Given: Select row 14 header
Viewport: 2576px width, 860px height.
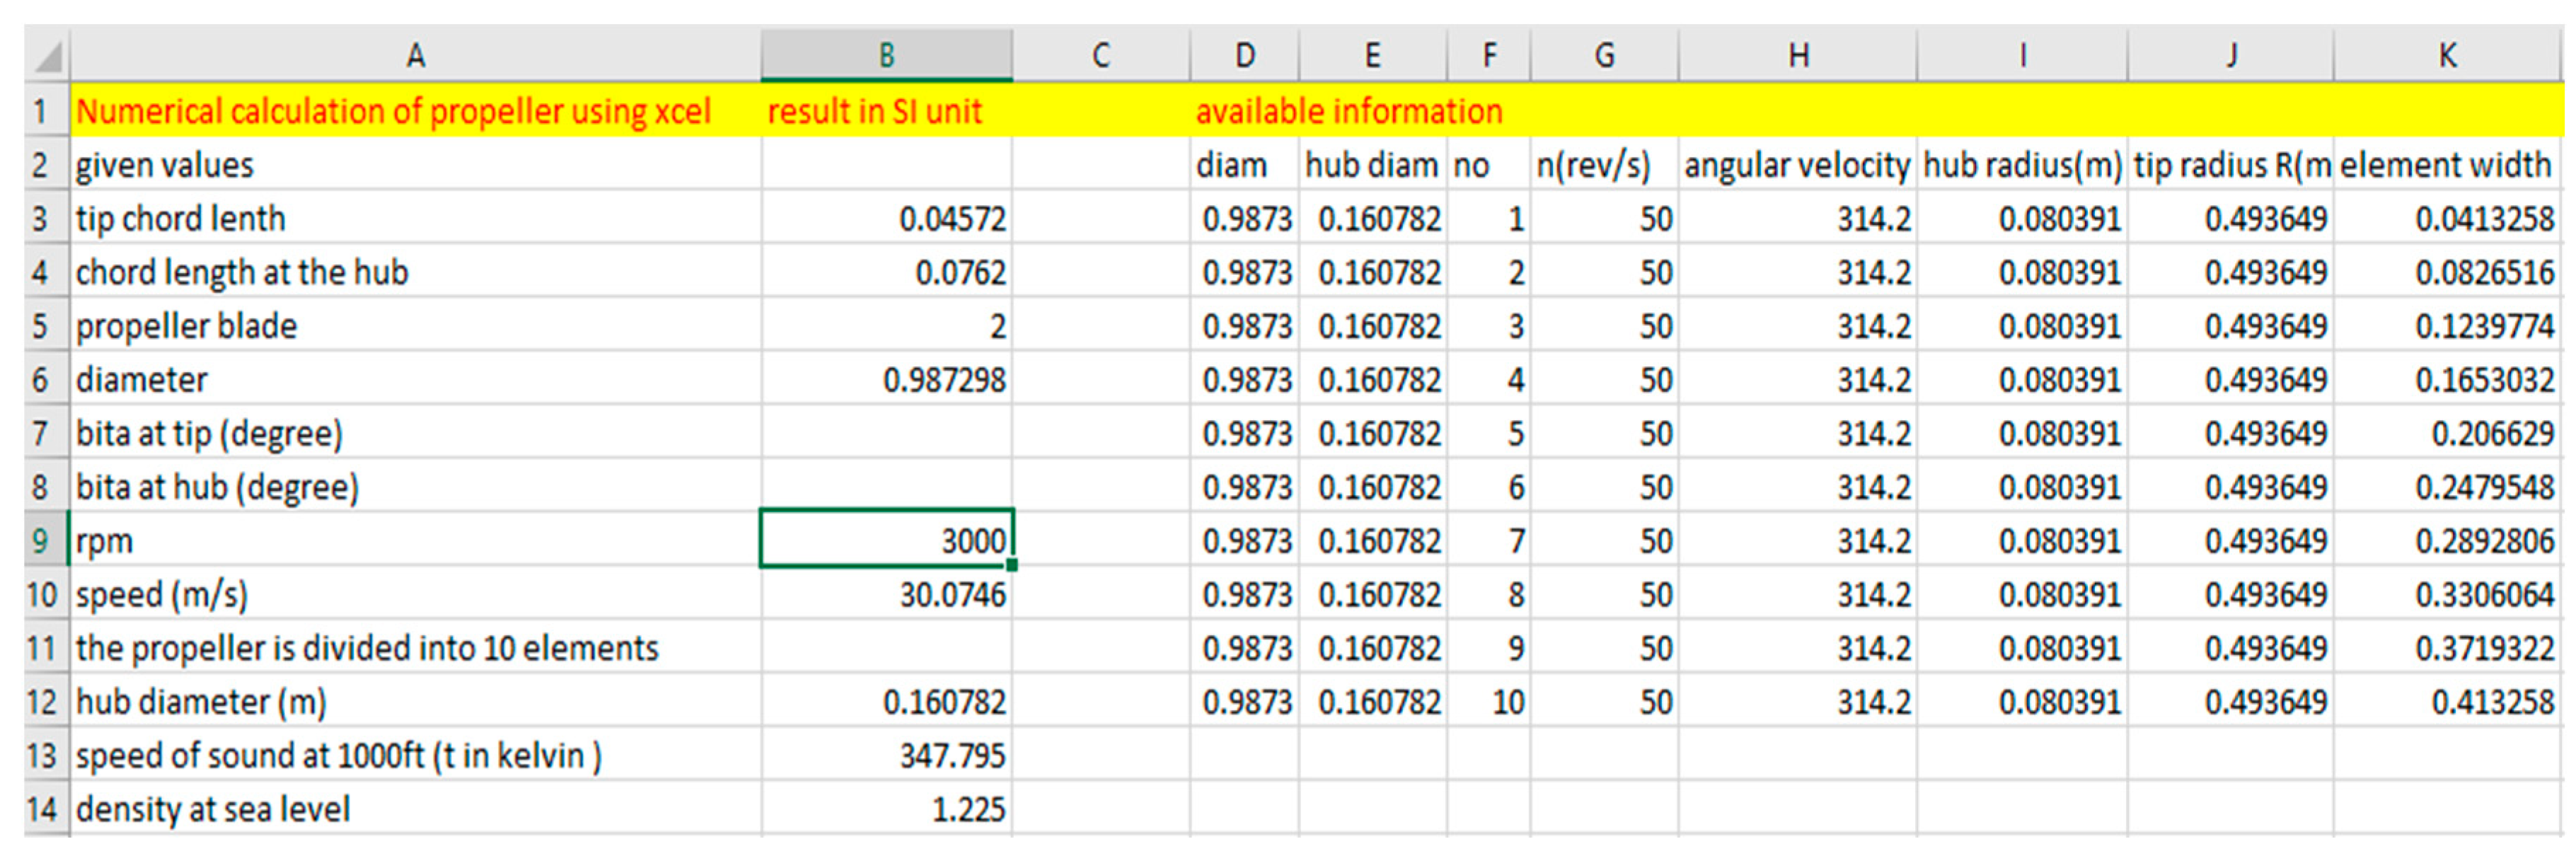Looking at the screenshot, I should [40, 809].
